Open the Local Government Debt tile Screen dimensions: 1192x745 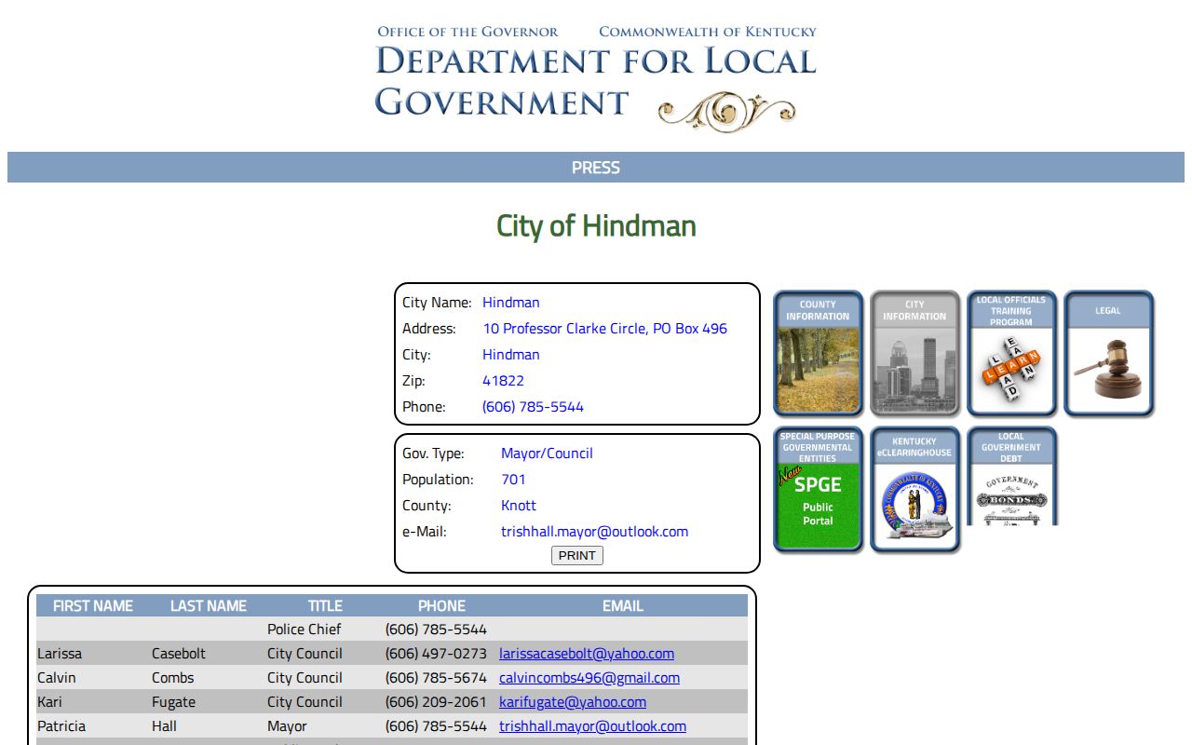coord(1011,477)
